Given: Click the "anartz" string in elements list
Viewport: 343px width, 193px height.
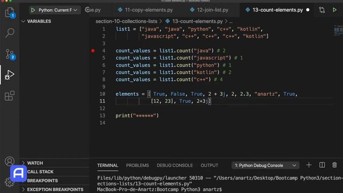Looking at the screenshot, I should 266,94.
